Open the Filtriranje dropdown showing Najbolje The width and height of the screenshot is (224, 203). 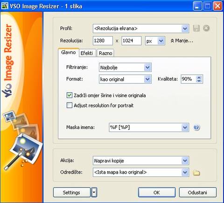(x=147, y=67)
